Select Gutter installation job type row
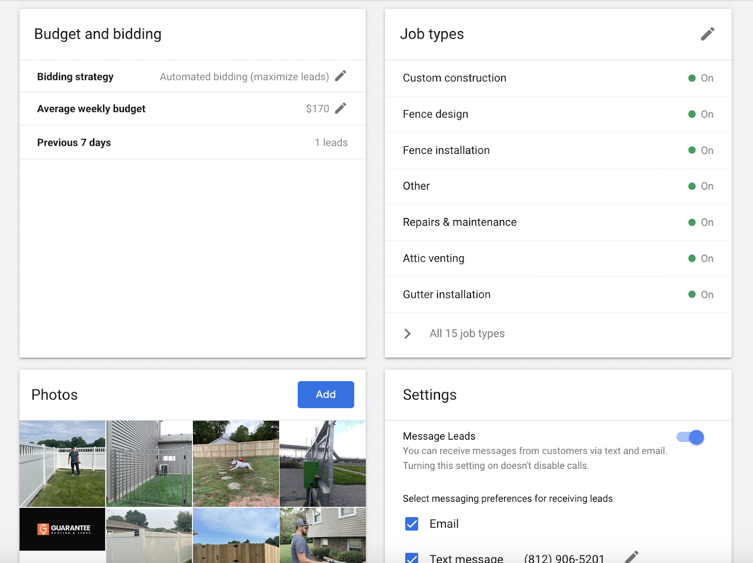 click(x=558, y=295)
